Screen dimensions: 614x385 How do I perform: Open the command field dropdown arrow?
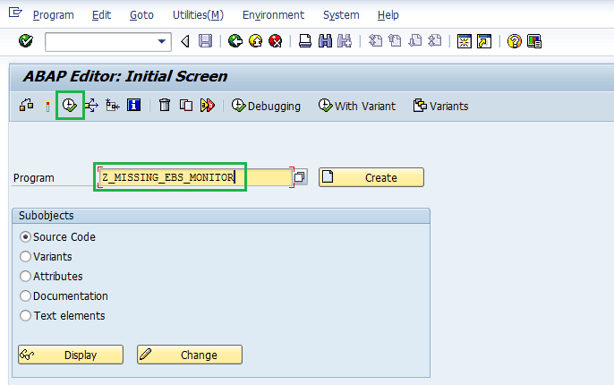(161, 41)
